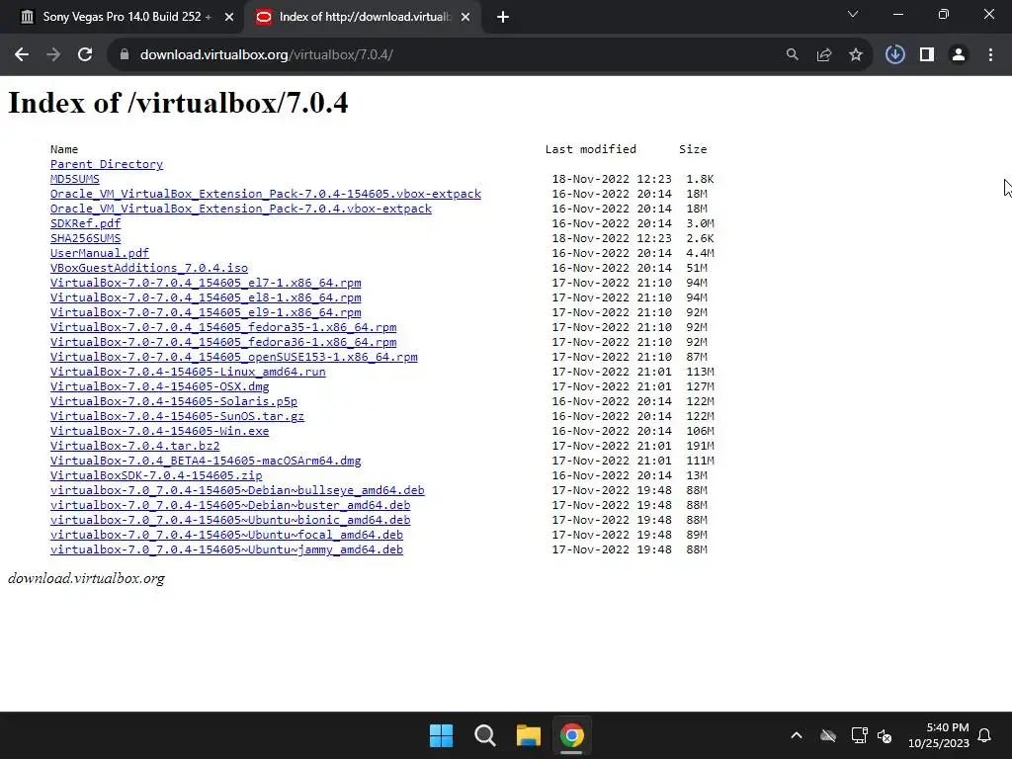Download the fedora36 rpm package
Screen dimensions: 1012x759
point(223,342)
